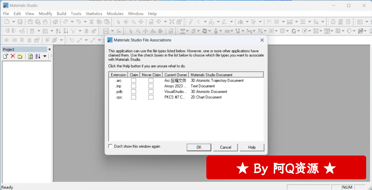Click the red X delete icon in Project panel
Screen dimensions: 372x190
tap(13, 56)
